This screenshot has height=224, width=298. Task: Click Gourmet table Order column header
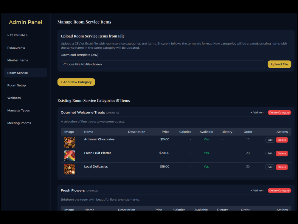(x=248, y=132)
